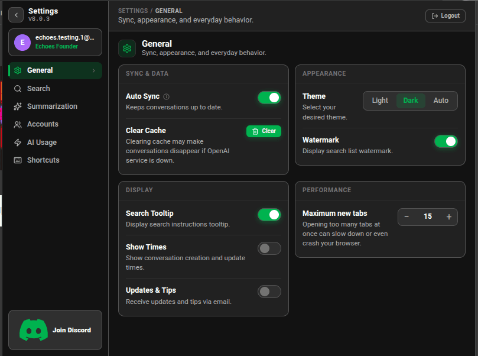Click the Summarization sparkle icon
This screenshot has height=356, width=478.
tap(18, 106)
